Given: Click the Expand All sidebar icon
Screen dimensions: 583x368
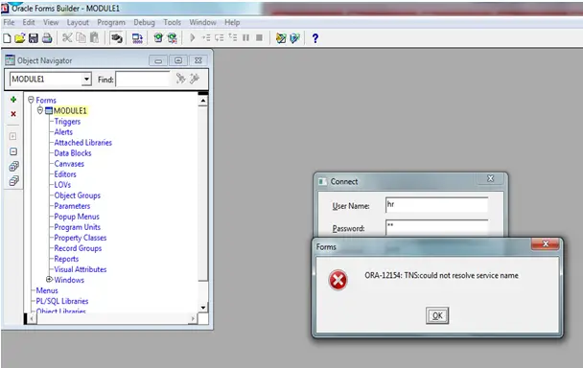Looking at the screenshot, I should pos(13,166).
